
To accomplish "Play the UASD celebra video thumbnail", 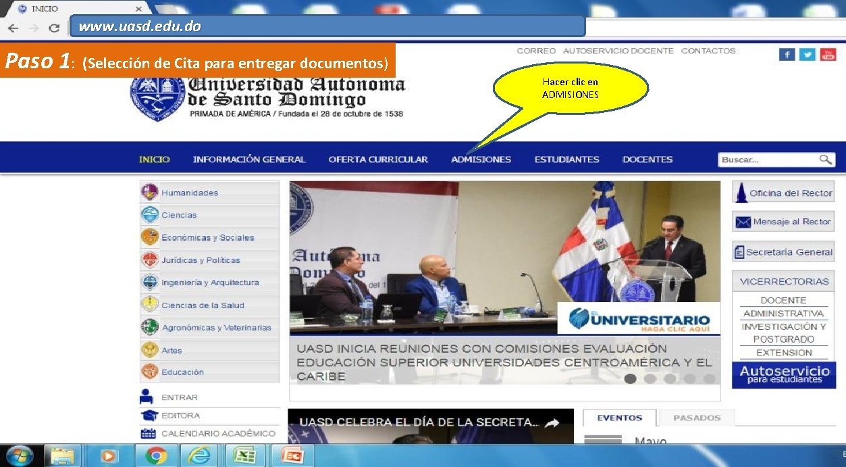I will point(431,426).
